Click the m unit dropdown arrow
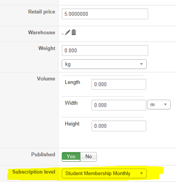Screen dimensions: 186x184 point(166,105)
